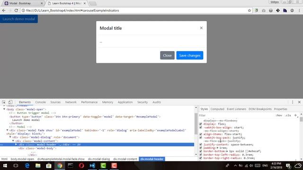Screen dimensions: 303x170
Task: Uncheck the display: flex property
Action: (201, 124)
